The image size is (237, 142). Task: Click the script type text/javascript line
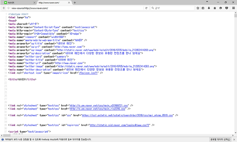point(30,132)
